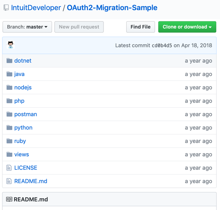Click the nodejs folder icon
Screen dimensions: 220x210
coord(9,87)
